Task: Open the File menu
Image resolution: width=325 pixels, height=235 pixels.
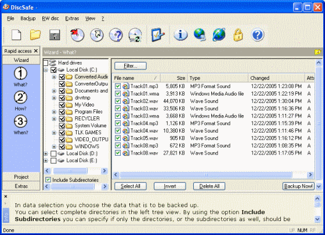Action: 10,19
